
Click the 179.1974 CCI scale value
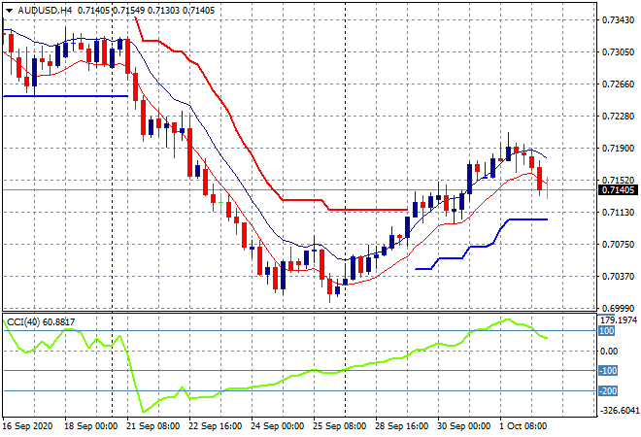click(618, 319)
